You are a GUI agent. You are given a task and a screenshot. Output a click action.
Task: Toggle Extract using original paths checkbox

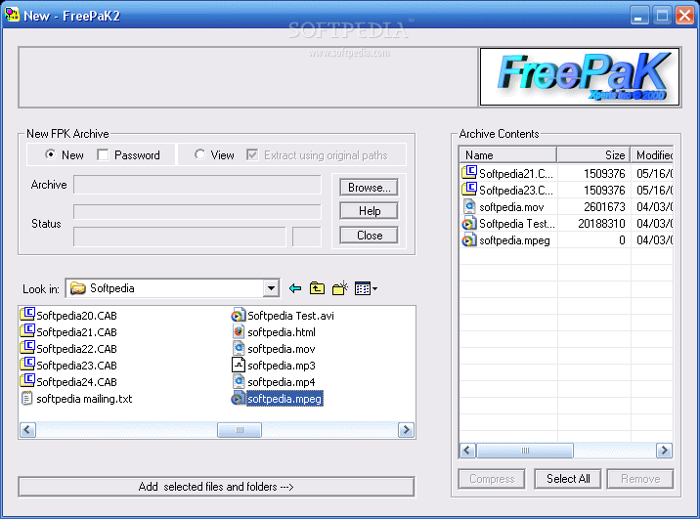pyautogui.click(x=252, y=154)
